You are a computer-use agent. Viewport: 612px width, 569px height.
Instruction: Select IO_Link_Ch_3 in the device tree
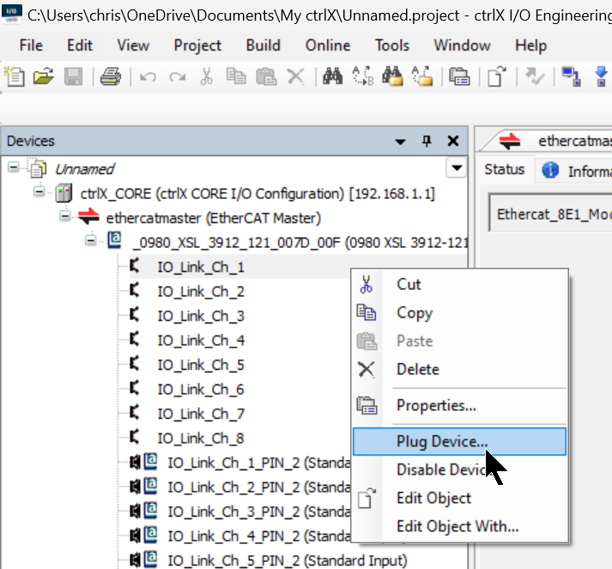click(201, 316)
